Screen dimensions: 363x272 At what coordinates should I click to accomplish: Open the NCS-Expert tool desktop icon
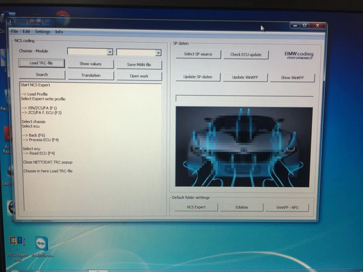(x=17, y=248)
